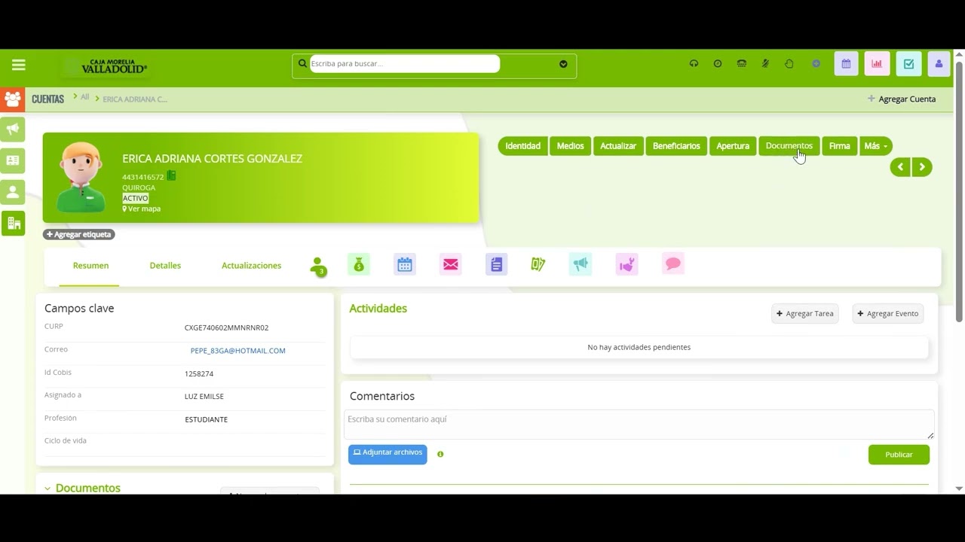This screenshot has height=542, width=965.
Task: Open the building sidebar module
Action: tap(13, 223)
